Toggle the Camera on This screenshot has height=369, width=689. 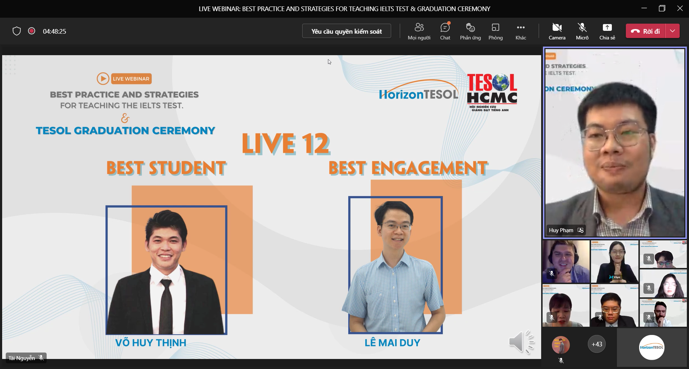pyautogui.click(x=557, y=32)
